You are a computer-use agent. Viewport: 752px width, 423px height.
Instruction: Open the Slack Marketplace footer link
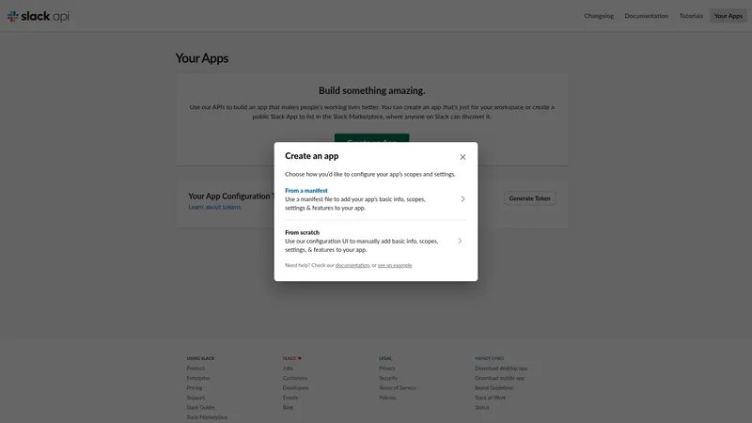point(207,417)
